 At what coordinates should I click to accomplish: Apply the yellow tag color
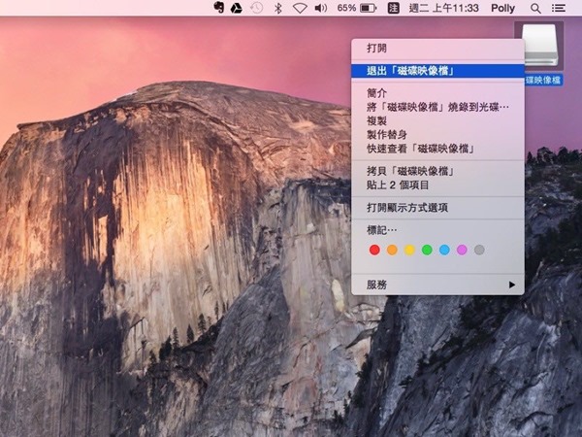409,250
